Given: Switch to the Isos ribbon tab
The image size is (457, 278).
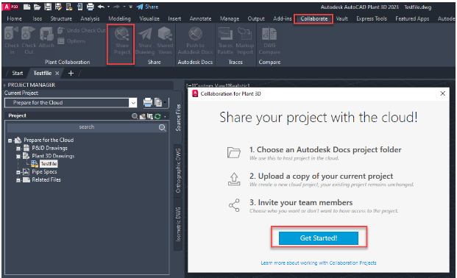Looking at the screenshot, I should [38, 18].
